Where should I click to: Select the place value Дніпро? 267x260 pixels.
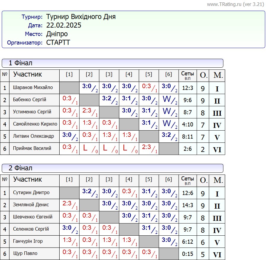[57, 34]
